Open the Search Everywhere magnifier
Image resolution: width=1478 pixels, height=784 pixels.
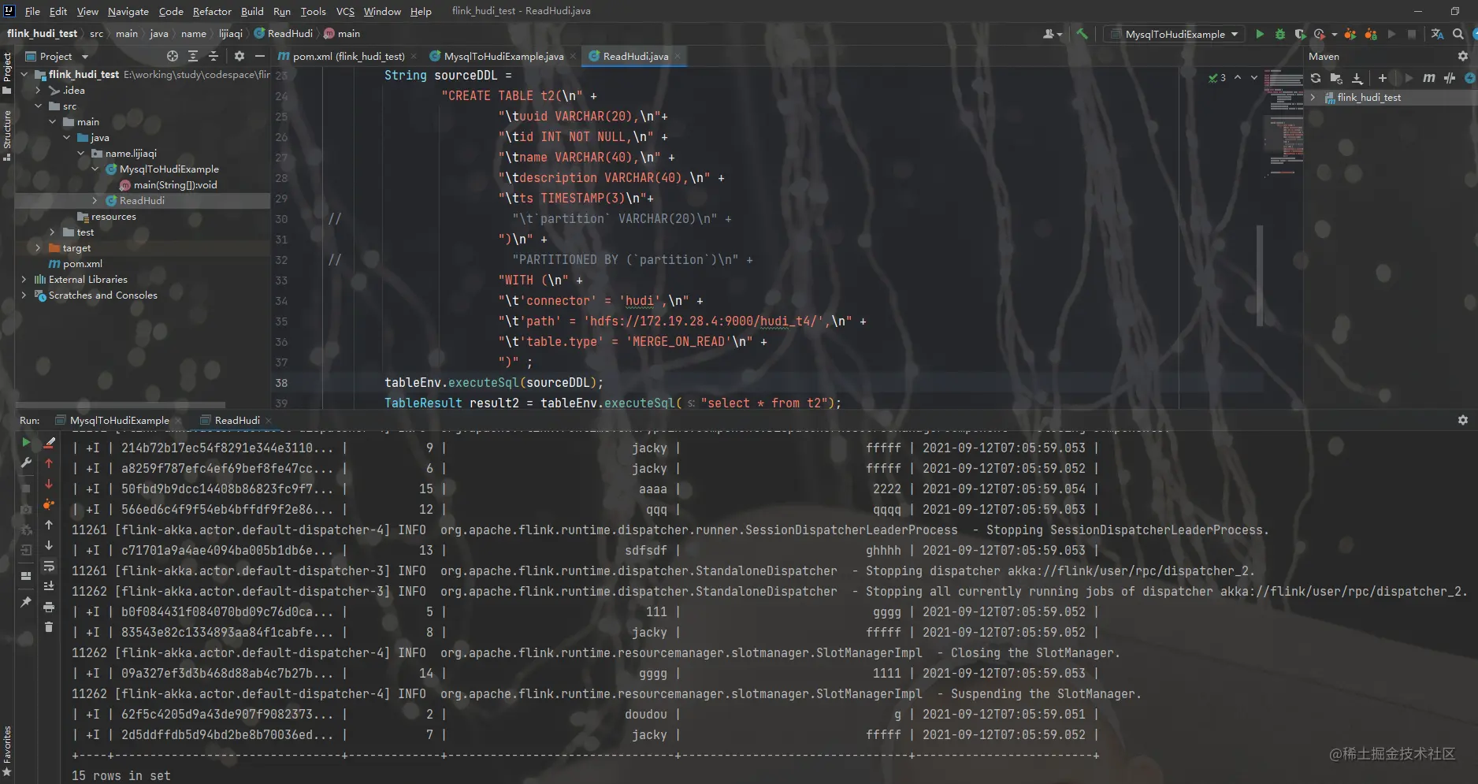(x=1458, y=34)
